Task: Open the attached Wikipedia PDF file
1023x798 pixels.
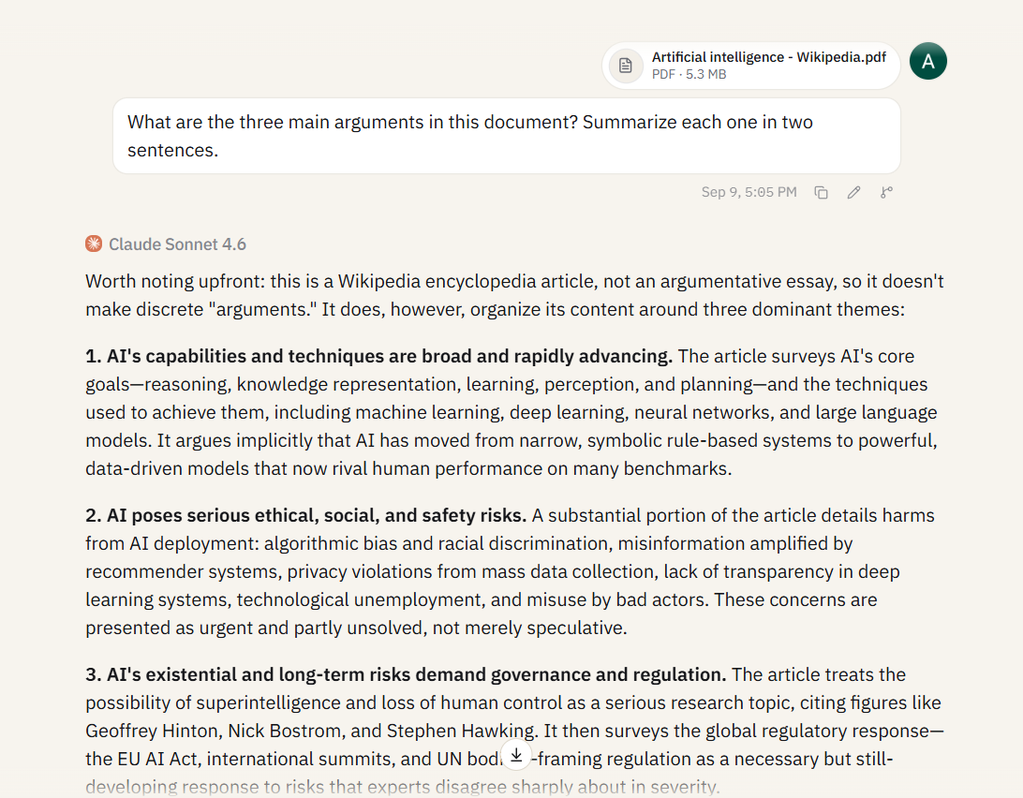Action: (751, 66)
